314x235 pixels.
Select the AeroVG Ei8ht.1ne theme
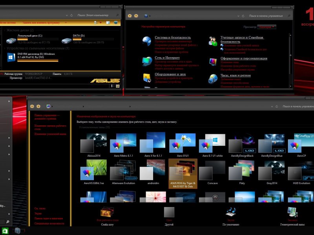click(x=94, y=172)
